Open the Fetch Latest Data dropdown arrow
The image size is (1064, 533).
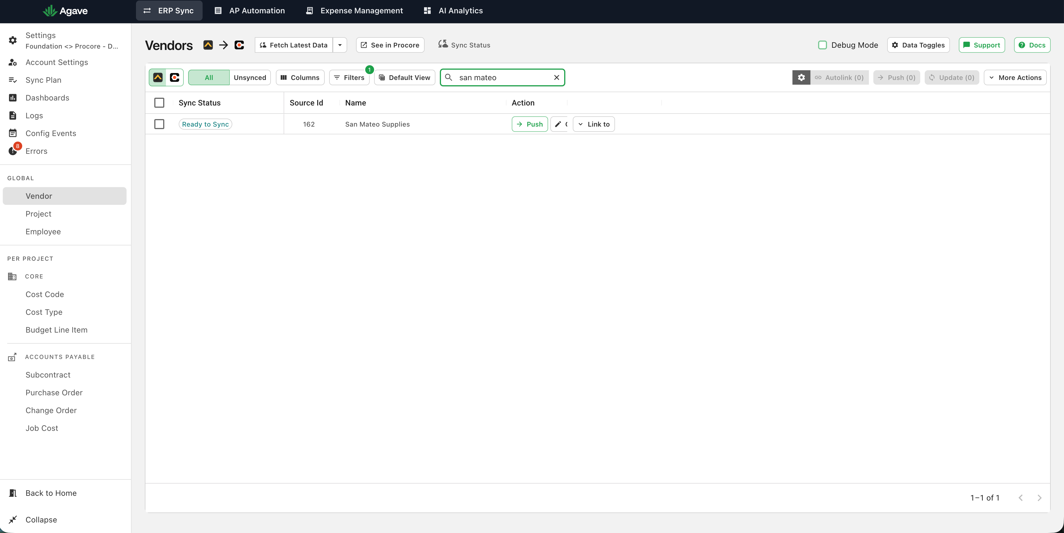coord(340,45)
